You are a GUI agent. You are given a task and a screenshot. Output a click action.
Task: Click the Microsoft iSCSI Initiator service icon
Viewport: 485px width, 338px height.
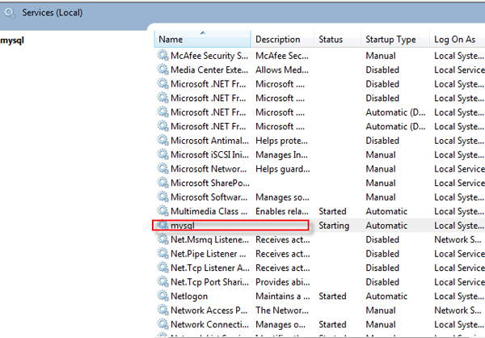click(x=162, y=154)
